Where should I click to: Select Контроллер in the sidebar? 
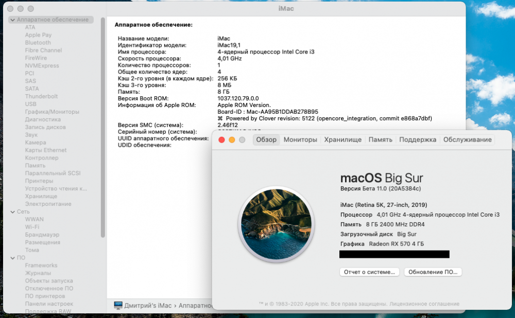42,158
